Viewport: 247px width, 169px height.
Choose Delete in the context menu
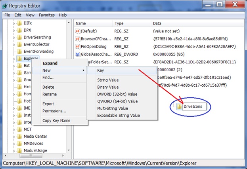(x=59, y=87)
